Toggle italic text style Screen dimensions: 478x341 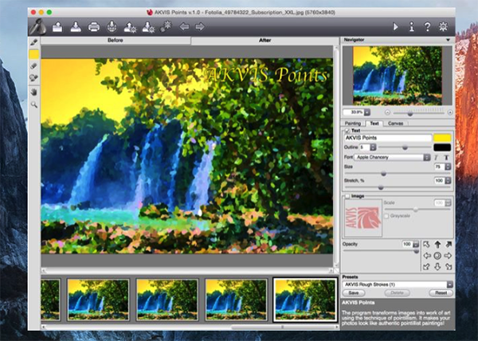click(x=437, y=157)
